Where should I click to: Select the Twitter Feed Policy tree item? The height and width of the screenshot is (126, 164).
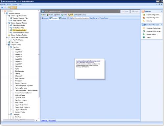(x=18, y=28)
